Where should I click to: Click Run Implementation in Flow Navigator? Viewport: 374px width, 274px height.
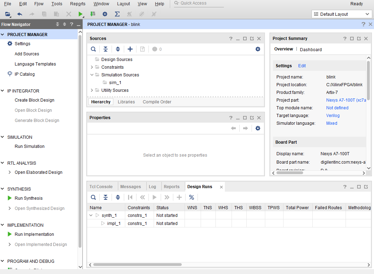(34, 234)
